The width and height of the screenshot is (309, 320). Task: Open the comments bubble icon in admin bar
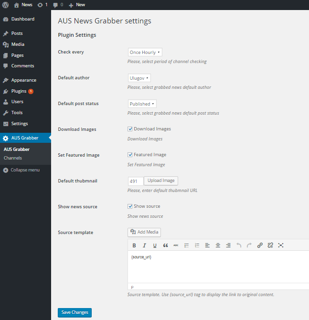[x=55, y=5]
